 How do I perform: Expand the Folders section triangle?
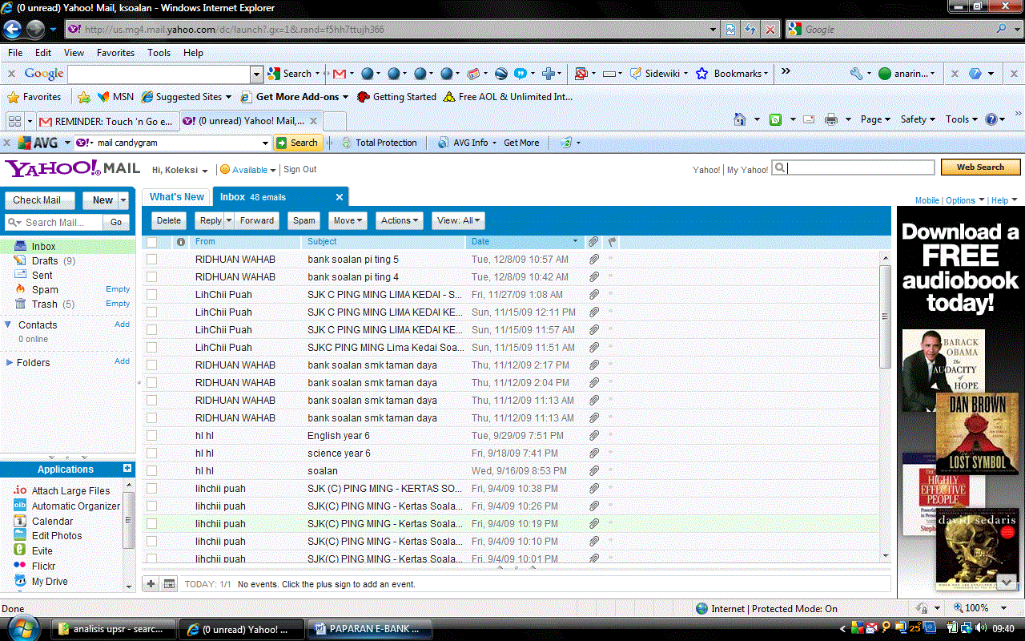tap(10, 362)
